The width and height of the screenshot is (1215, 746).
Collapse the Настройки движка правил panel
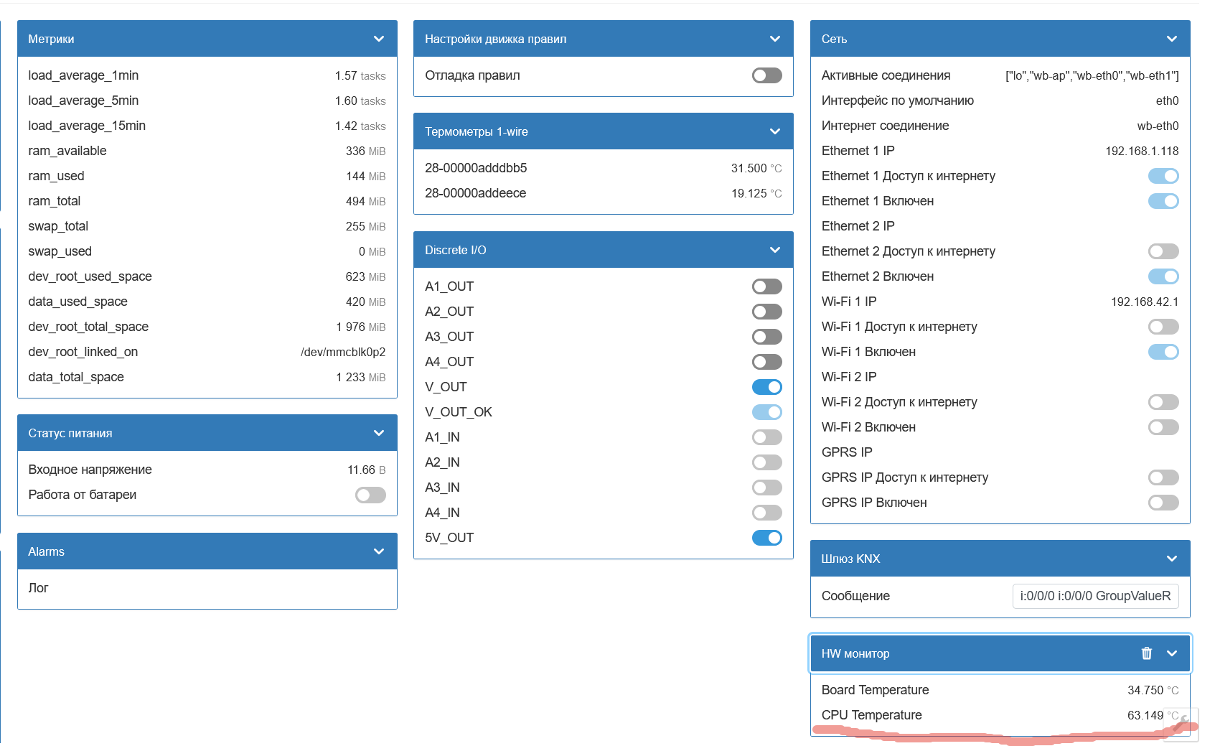775,39
